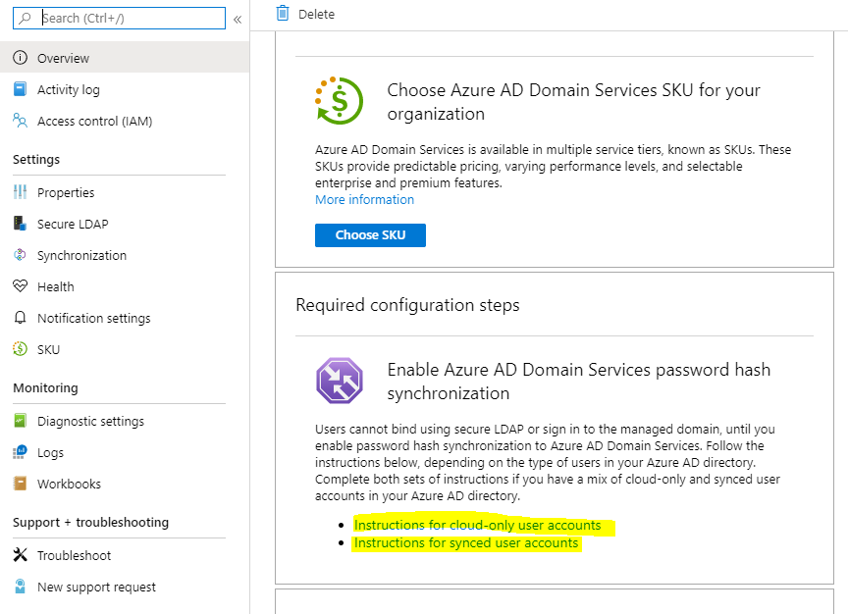Click the Synchronization icon in sidebar
Screen dimensions: 848x614
pos(20,255)
